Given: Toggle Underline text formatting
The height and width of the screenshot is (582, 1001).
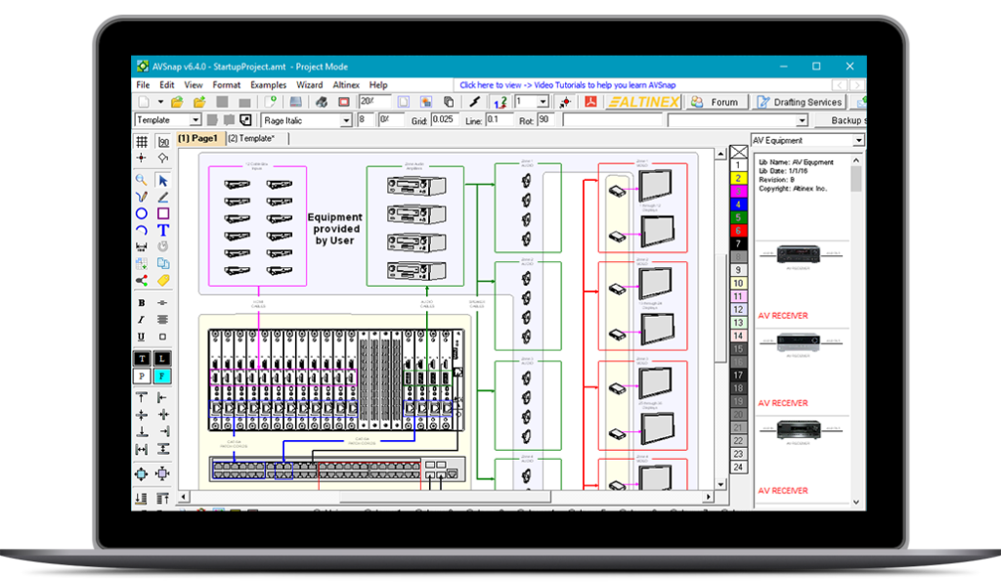Looking at the screenshot, I should 142,336.
